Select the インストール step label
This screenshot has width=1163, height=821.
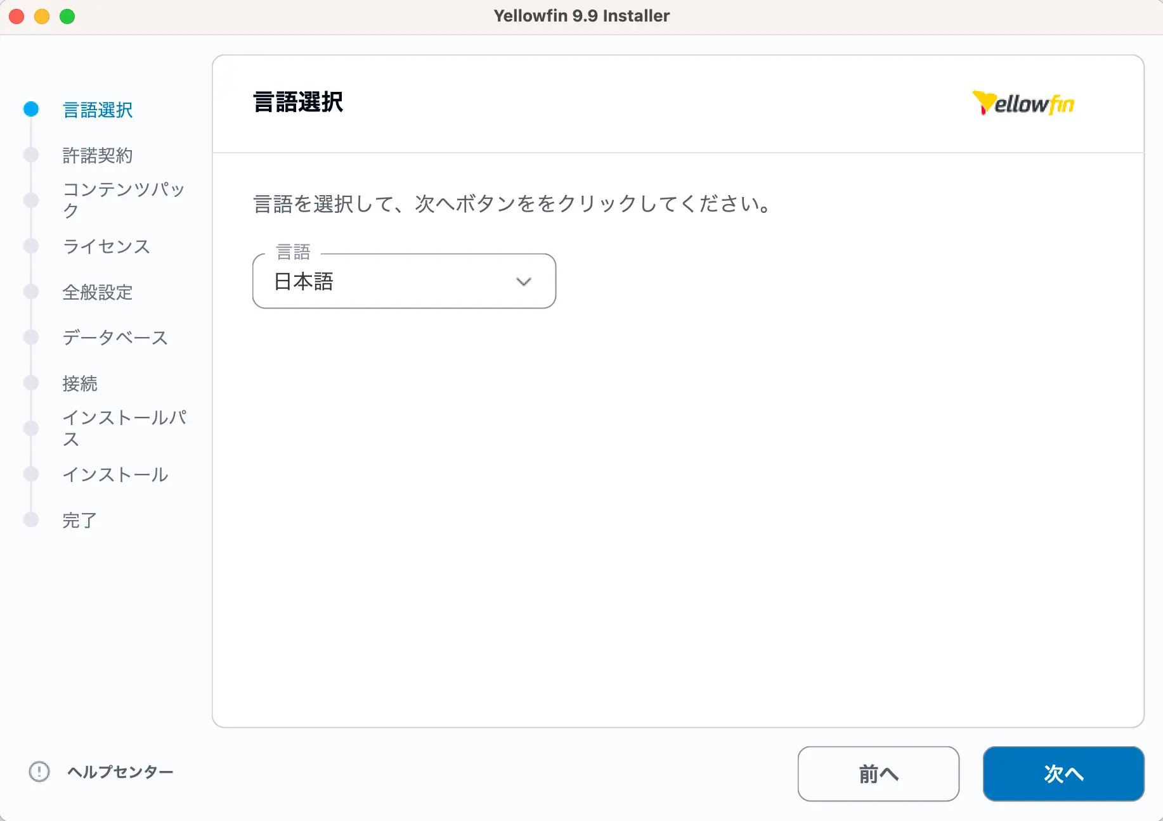click(115, 474)
